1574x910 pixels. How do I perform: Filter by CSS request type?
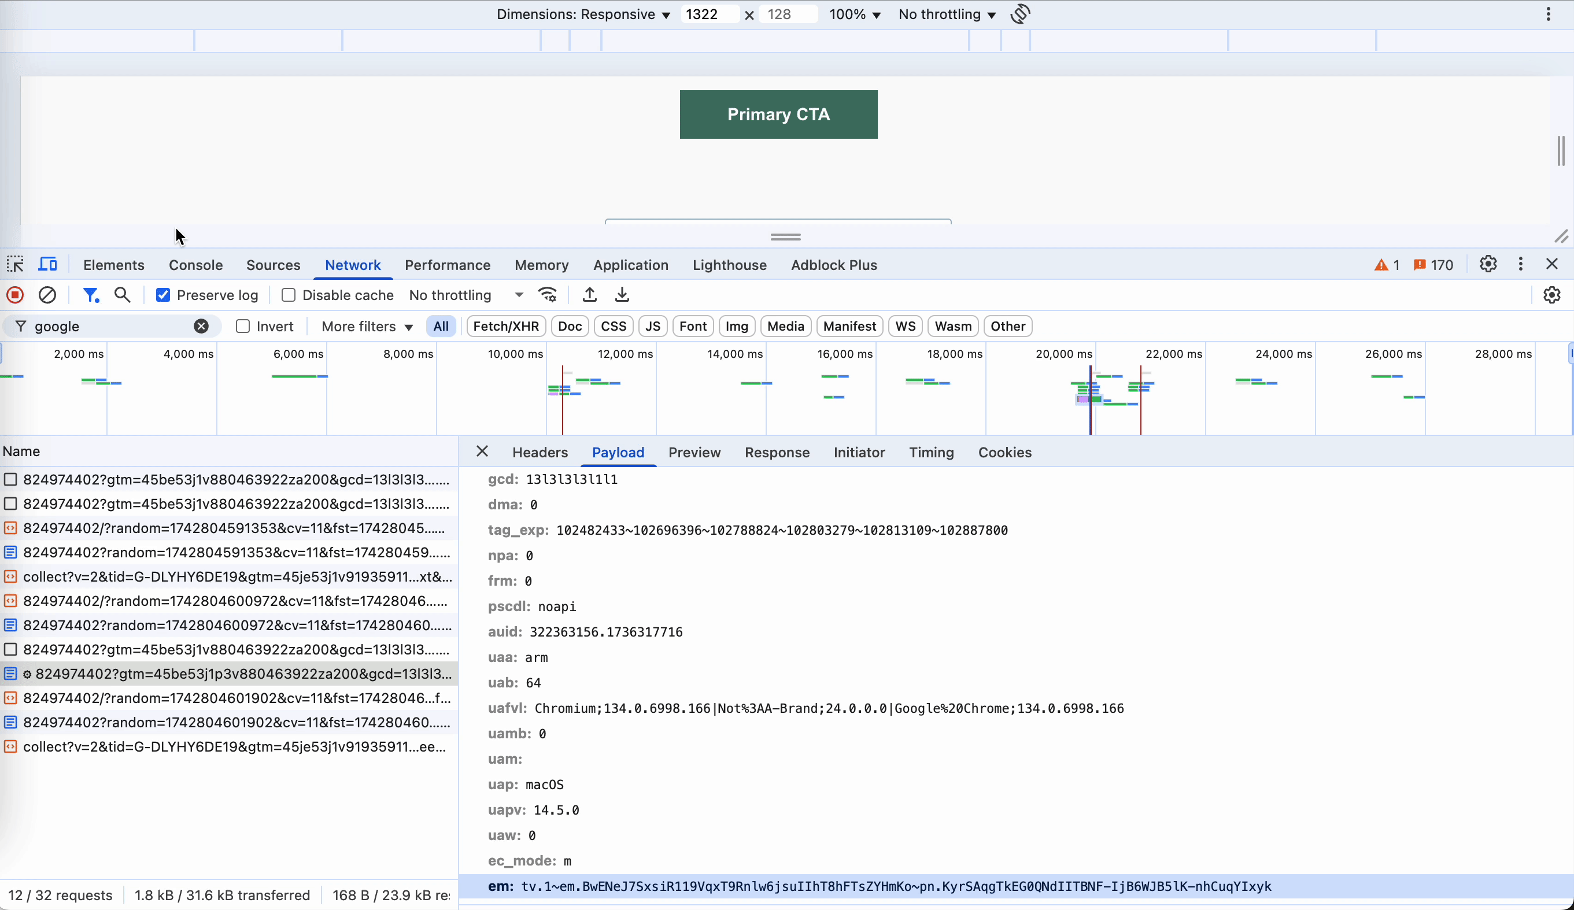(x=614, y=326)
